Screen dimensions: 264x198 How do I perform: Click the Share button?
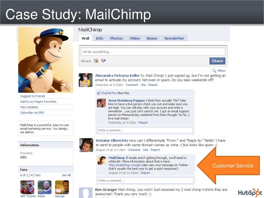[x=217, y=61]
